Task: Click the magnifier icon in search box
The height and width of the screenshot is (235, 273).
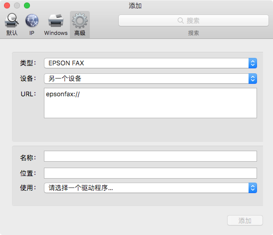Action: point(181,20)
